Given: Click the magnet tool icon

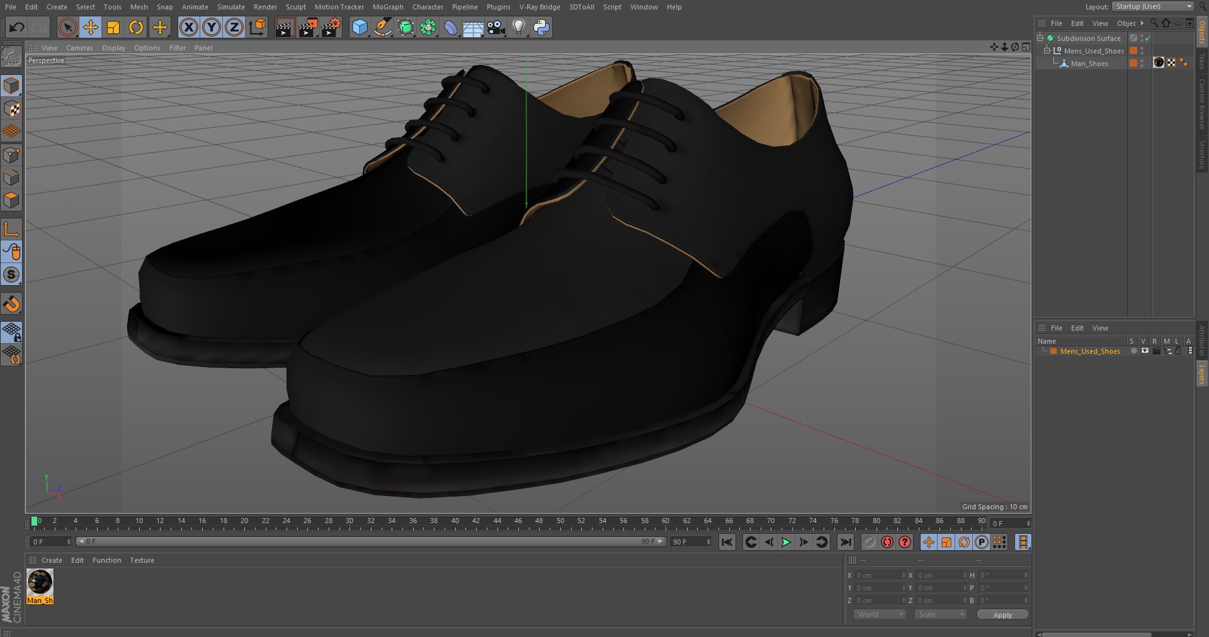Looking at the screenshot, I should (11, 304).
